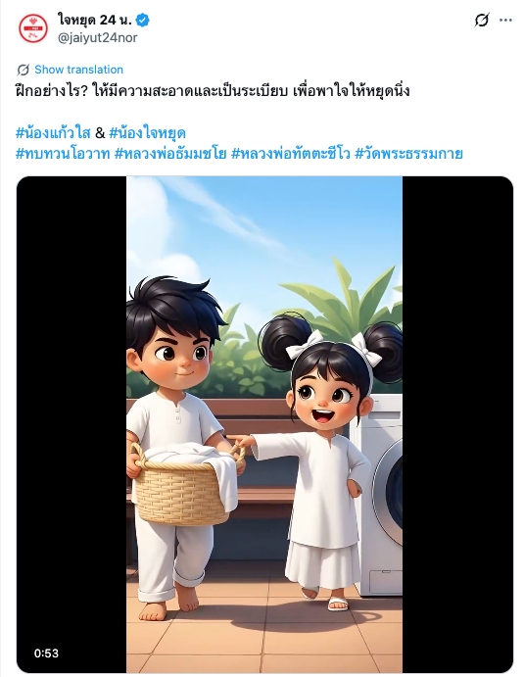524x677 pixels.
Task: Open hashtag #น้องแก้วใส
Action: [53, 133]
